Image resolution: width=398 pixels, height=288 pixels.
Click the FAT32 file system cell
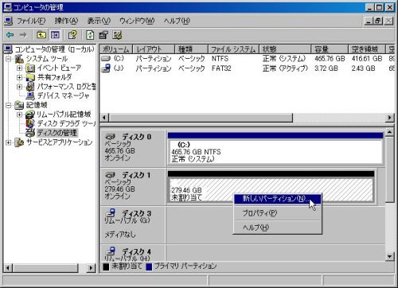221,68
